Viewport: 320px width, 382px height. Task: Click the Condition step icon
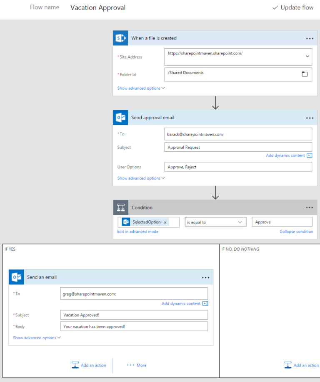pos(121,207)
